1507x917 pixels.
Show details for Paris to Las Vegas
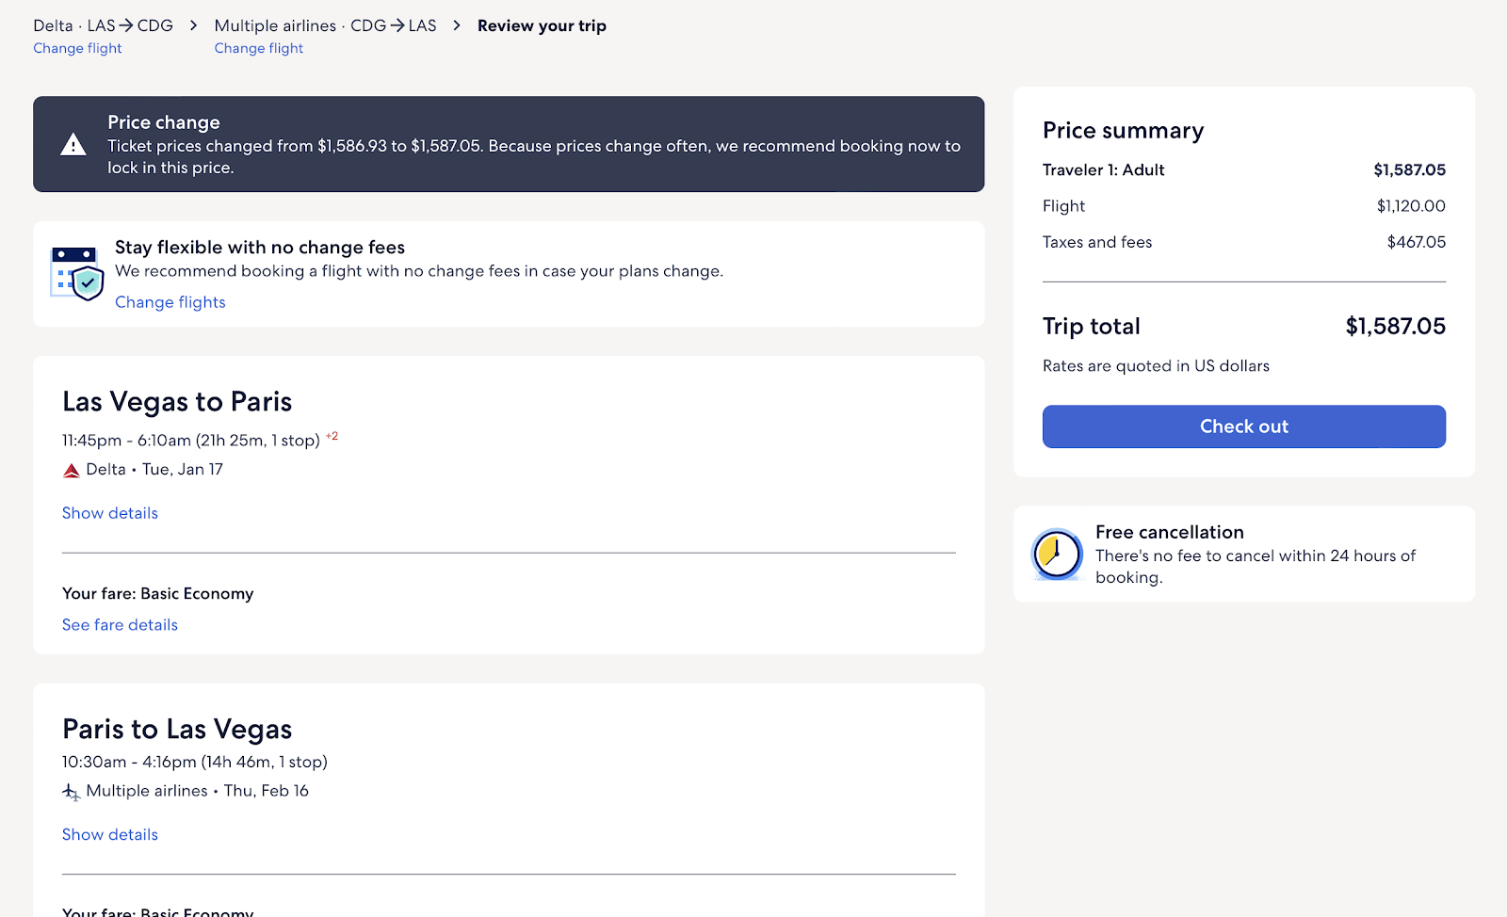[x=109, y=835]
